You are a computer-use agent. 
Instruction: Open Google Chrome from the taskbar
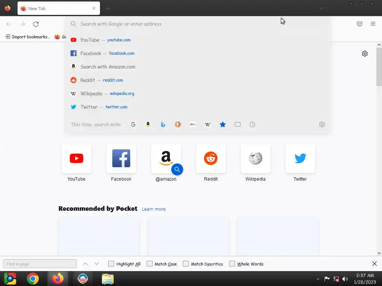[x=33, y=279]
